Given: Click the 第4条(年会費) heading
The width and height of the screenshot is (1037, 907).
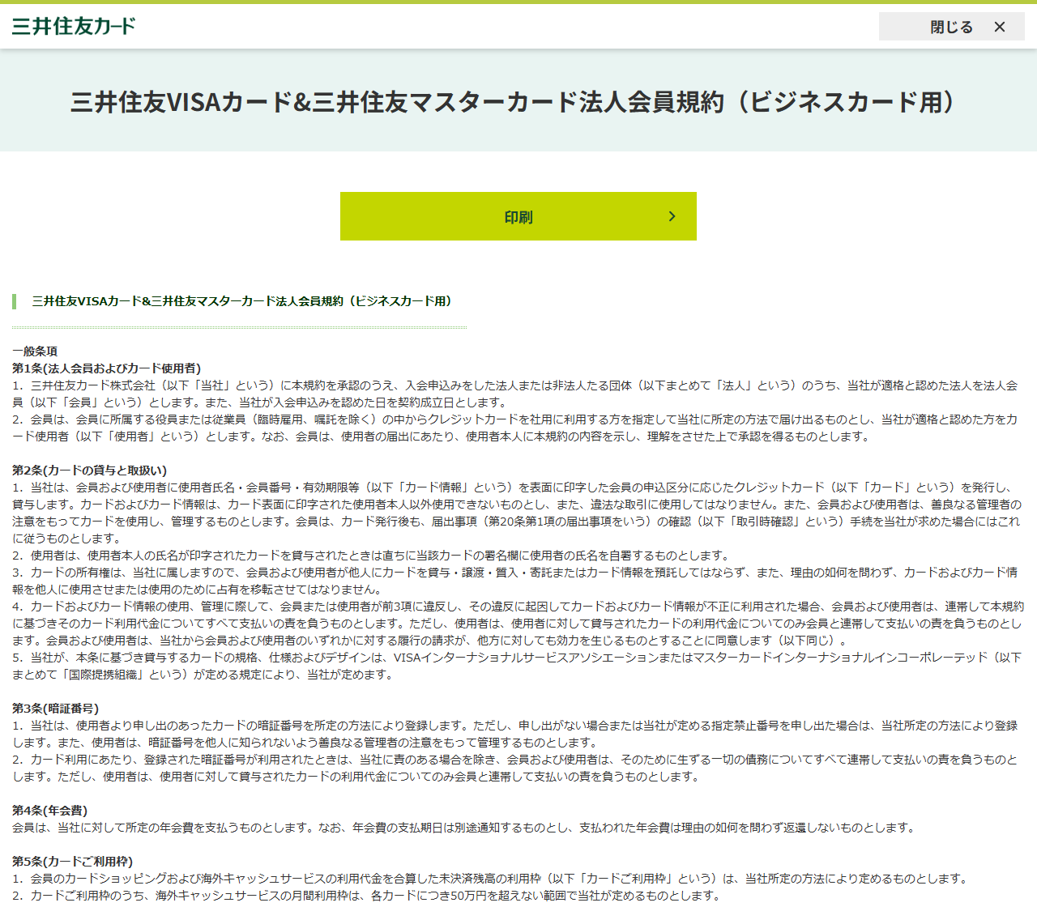Looking at the screenshot, I should click(x=49, y=811).
